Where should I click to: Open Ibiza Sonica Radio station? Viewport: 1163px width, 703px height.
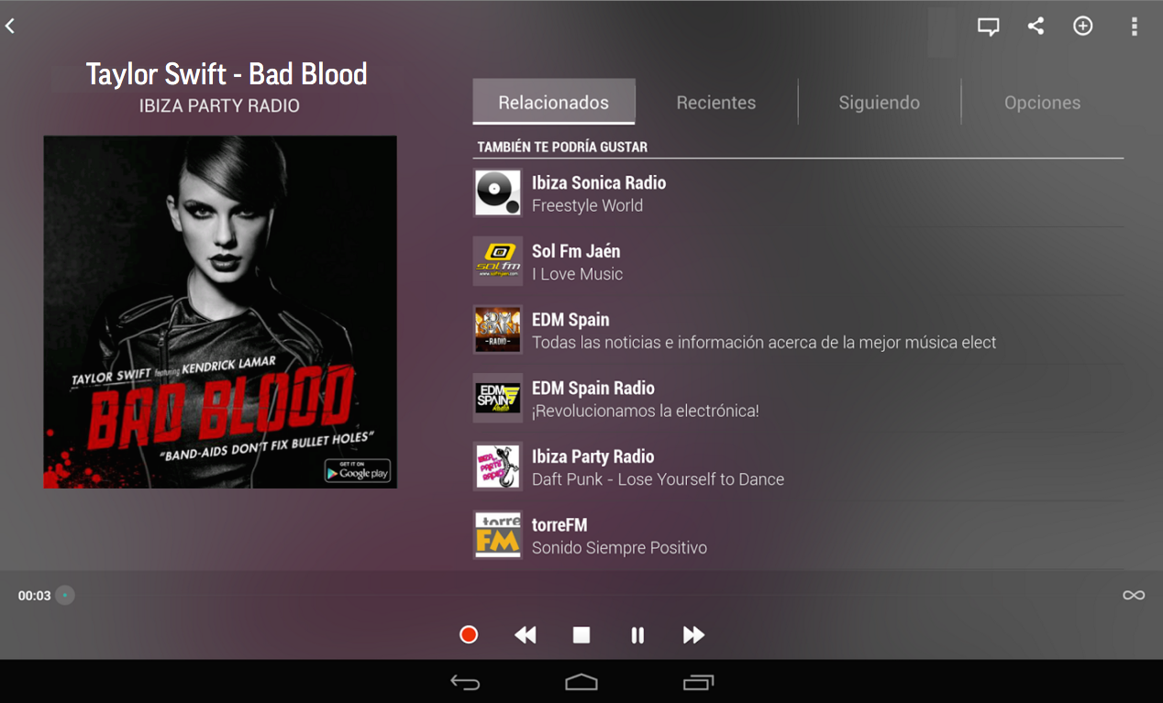[798, 193]
